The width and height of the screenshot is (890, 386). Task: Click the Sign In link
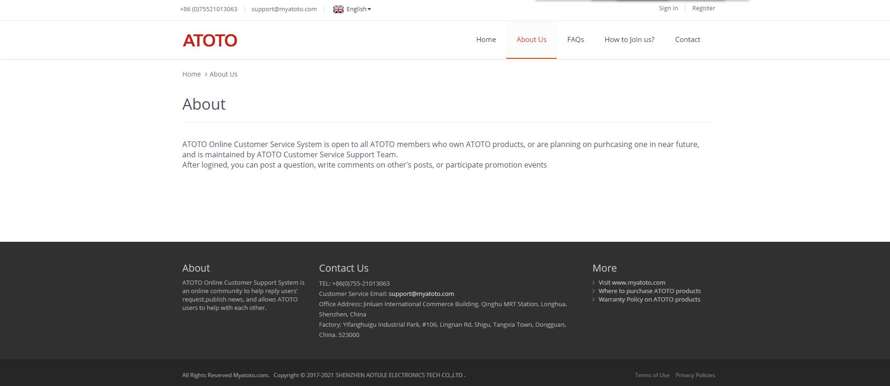(668, 8)
